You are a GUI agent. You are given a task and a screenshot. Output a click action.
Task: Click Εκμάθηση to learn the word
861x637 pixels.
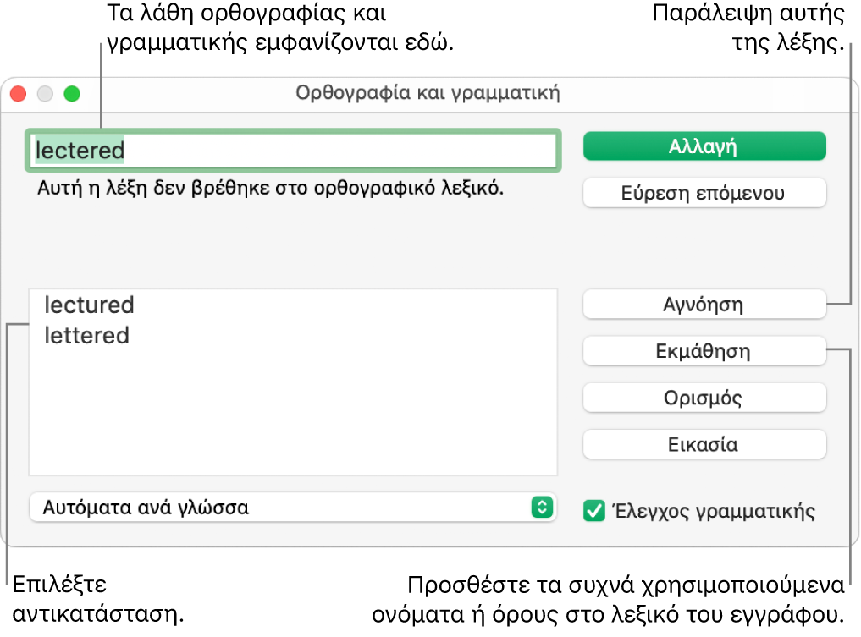pyautogui.click(x=704, y=350)
